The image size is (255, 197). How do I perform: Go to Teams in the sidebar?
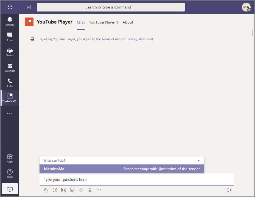(x=10, y=52)
